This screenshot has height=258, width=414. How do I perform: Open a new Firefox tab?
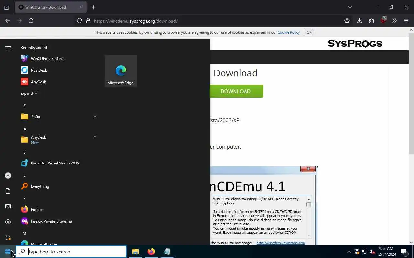[94, 7]
